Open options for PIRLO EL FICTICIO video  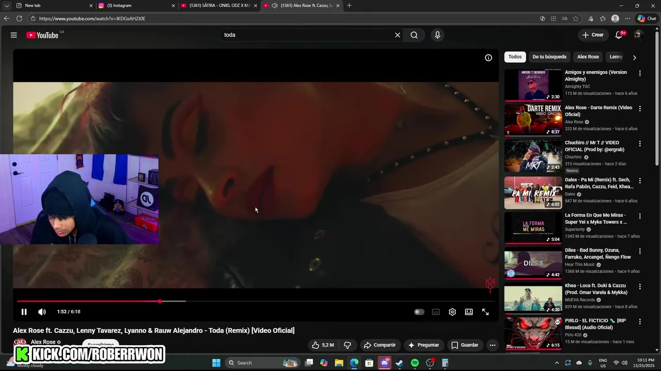pyautogui.click(x=640, y=322)
